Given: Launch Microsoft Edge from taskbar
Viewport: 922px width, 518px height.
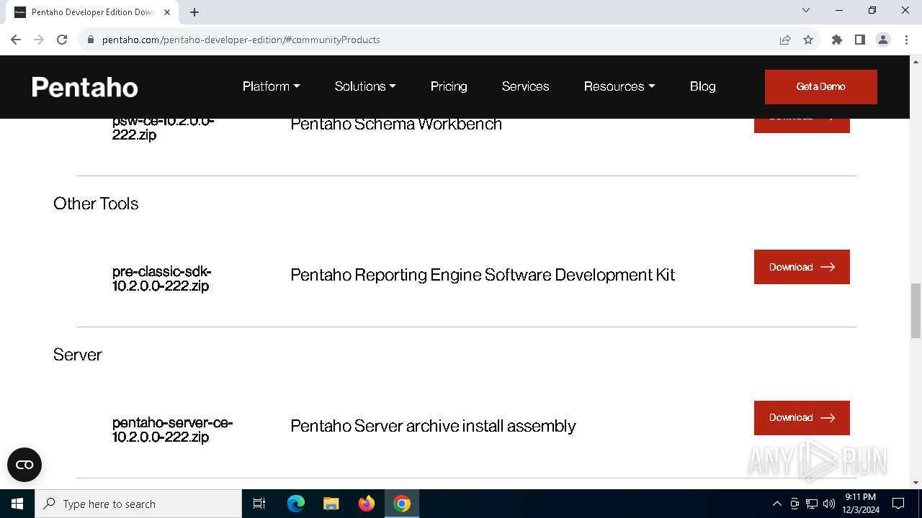Looking at the screenshot, I should tap(296, 504).
